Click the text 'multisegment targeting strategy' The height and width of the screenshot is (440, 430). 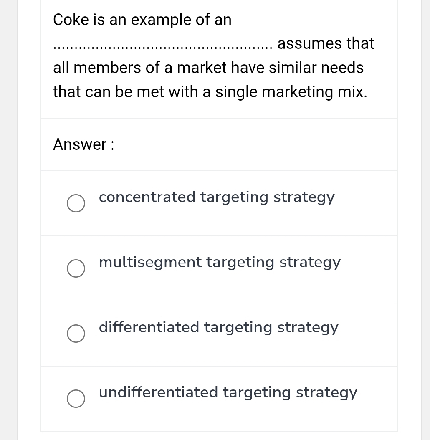[x=220, y=262]
